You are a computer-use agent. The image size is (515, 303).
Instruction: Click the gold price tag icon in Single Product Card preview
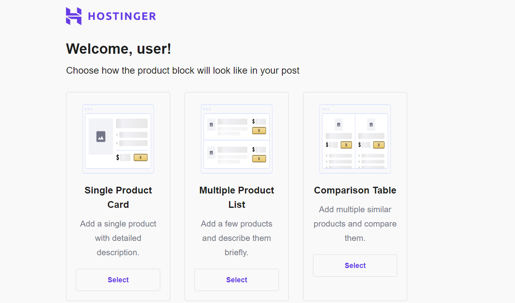click(x=140, y=157)
